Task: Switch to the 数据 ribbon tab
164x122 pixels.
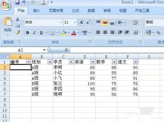Action: click(x=91, y=11)
